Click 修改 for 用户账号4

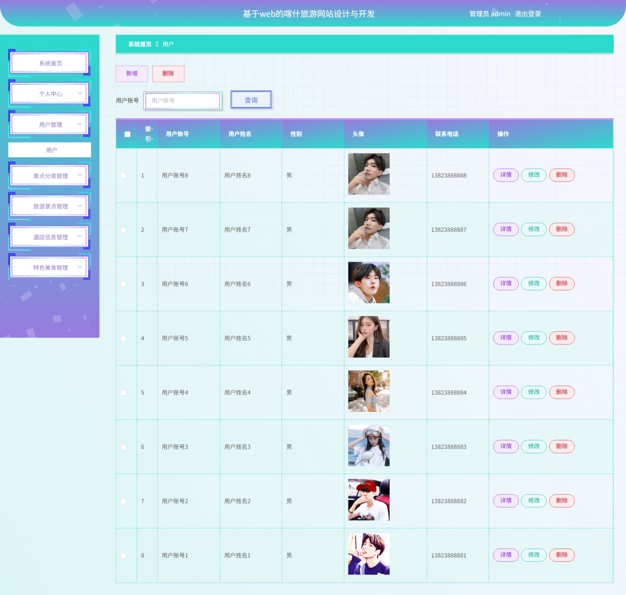pos(533,392)
